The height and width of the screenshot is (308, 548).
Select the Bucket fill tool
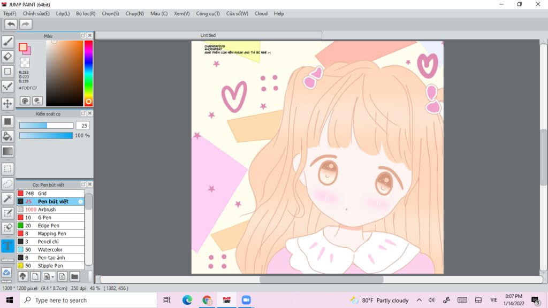[x=7, y=136]
